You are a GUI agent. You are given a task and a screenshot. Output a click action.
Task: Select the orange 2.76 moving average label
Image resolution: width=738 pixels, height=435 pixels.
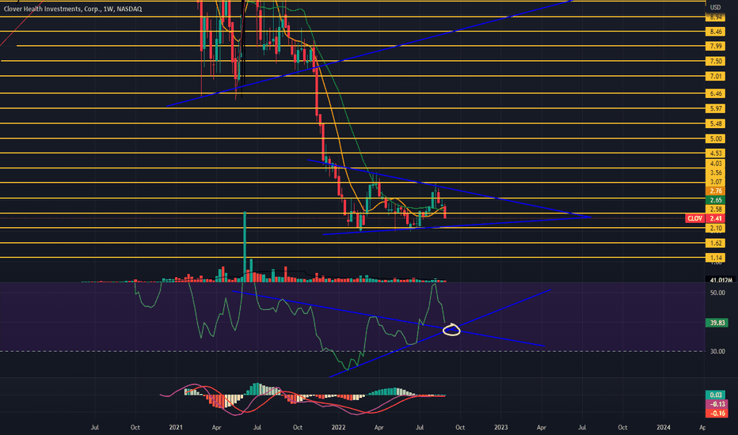(715, 191)
